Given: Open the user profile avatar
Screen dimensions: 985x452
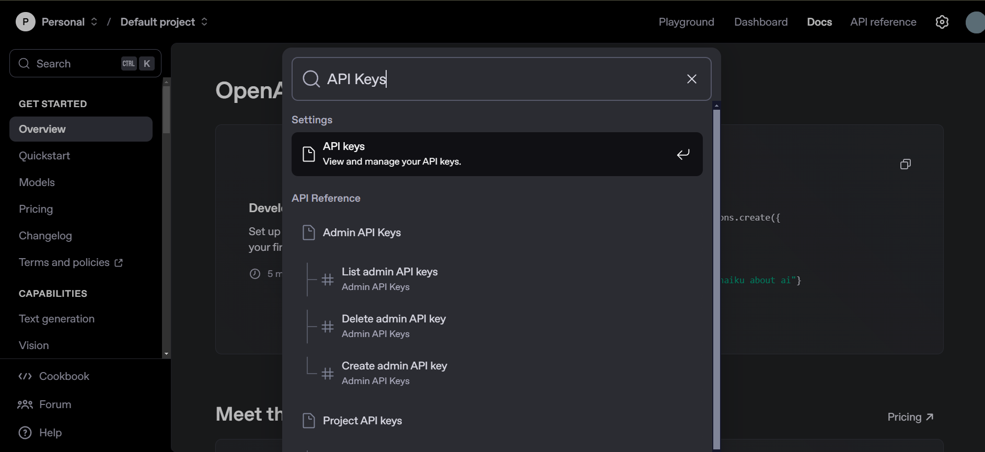Looking at the screenshot, I should click(975, 22).
